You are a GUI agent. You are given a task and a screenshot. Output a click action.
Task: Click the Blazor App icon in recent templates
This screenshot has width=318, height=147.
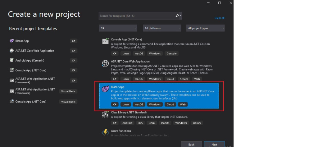pyautogui.click(x=12, y=41)
